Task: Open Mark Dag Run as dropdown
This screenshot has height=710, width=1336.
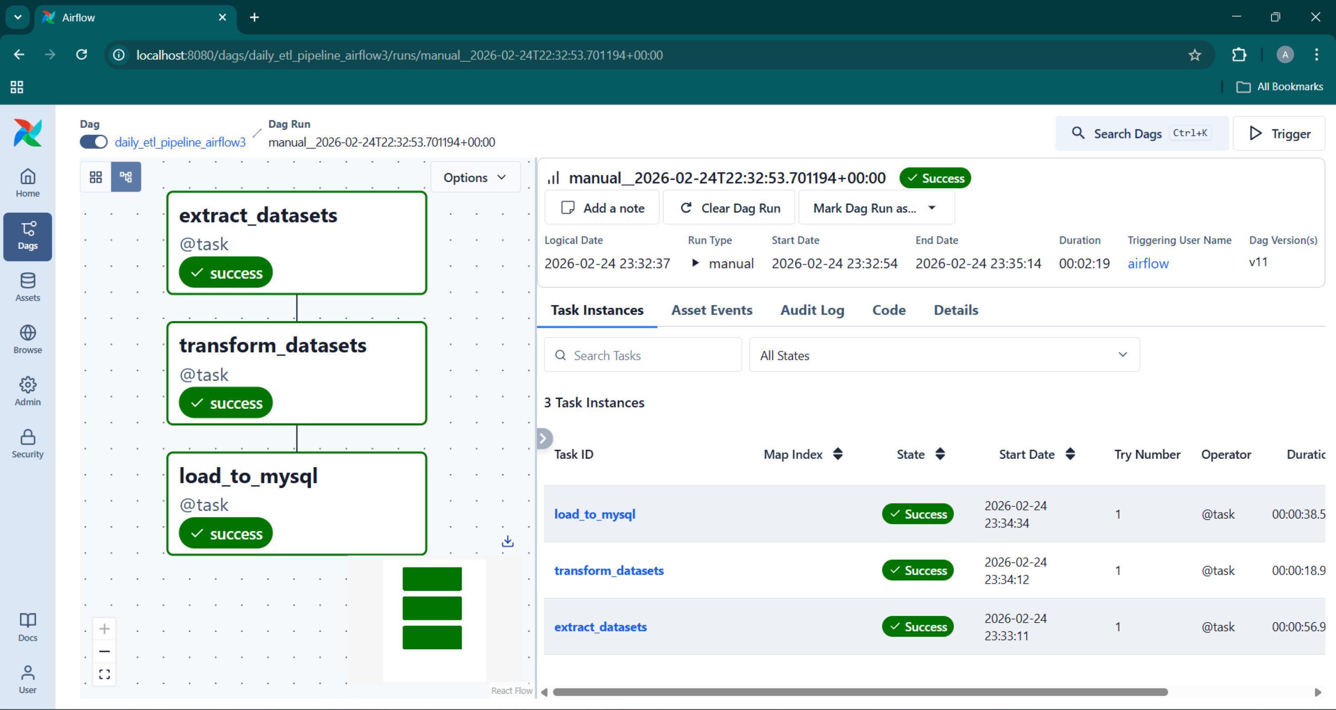Action: [x=876, y=208]
